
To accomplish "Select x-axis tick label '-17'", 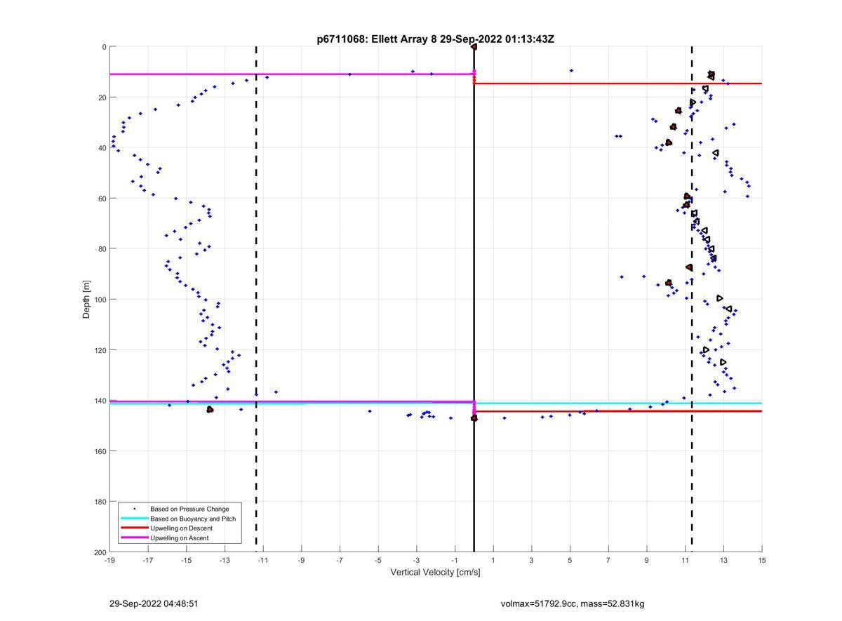I will point(148,560).
